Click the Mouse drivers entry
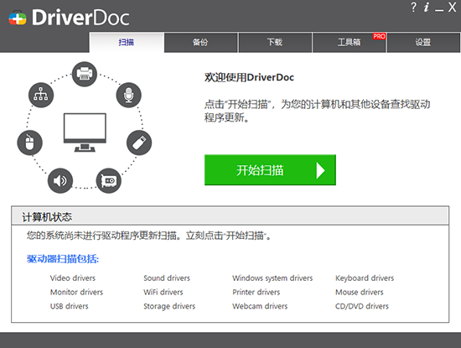The image size is (461, 348). click(x=360, y=292)
